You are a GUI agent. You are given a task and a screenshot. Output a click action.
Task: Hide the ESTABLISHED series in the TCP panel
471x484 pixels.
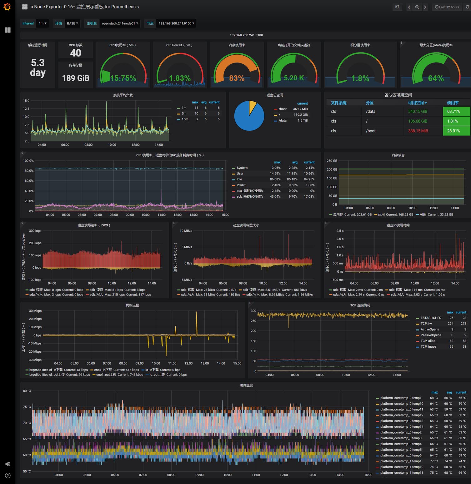click(x=432, y=318)
